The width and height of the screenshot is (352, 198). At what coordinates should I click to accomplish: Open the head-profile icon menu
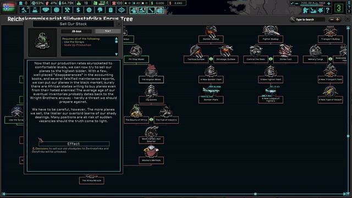[x=100, y=10]
